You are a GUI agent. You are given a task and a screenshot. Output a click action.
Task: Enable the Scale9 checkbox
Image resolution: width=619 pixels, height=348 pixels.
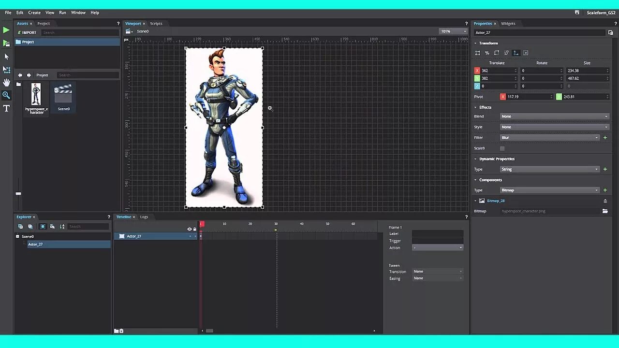point(502,148)
